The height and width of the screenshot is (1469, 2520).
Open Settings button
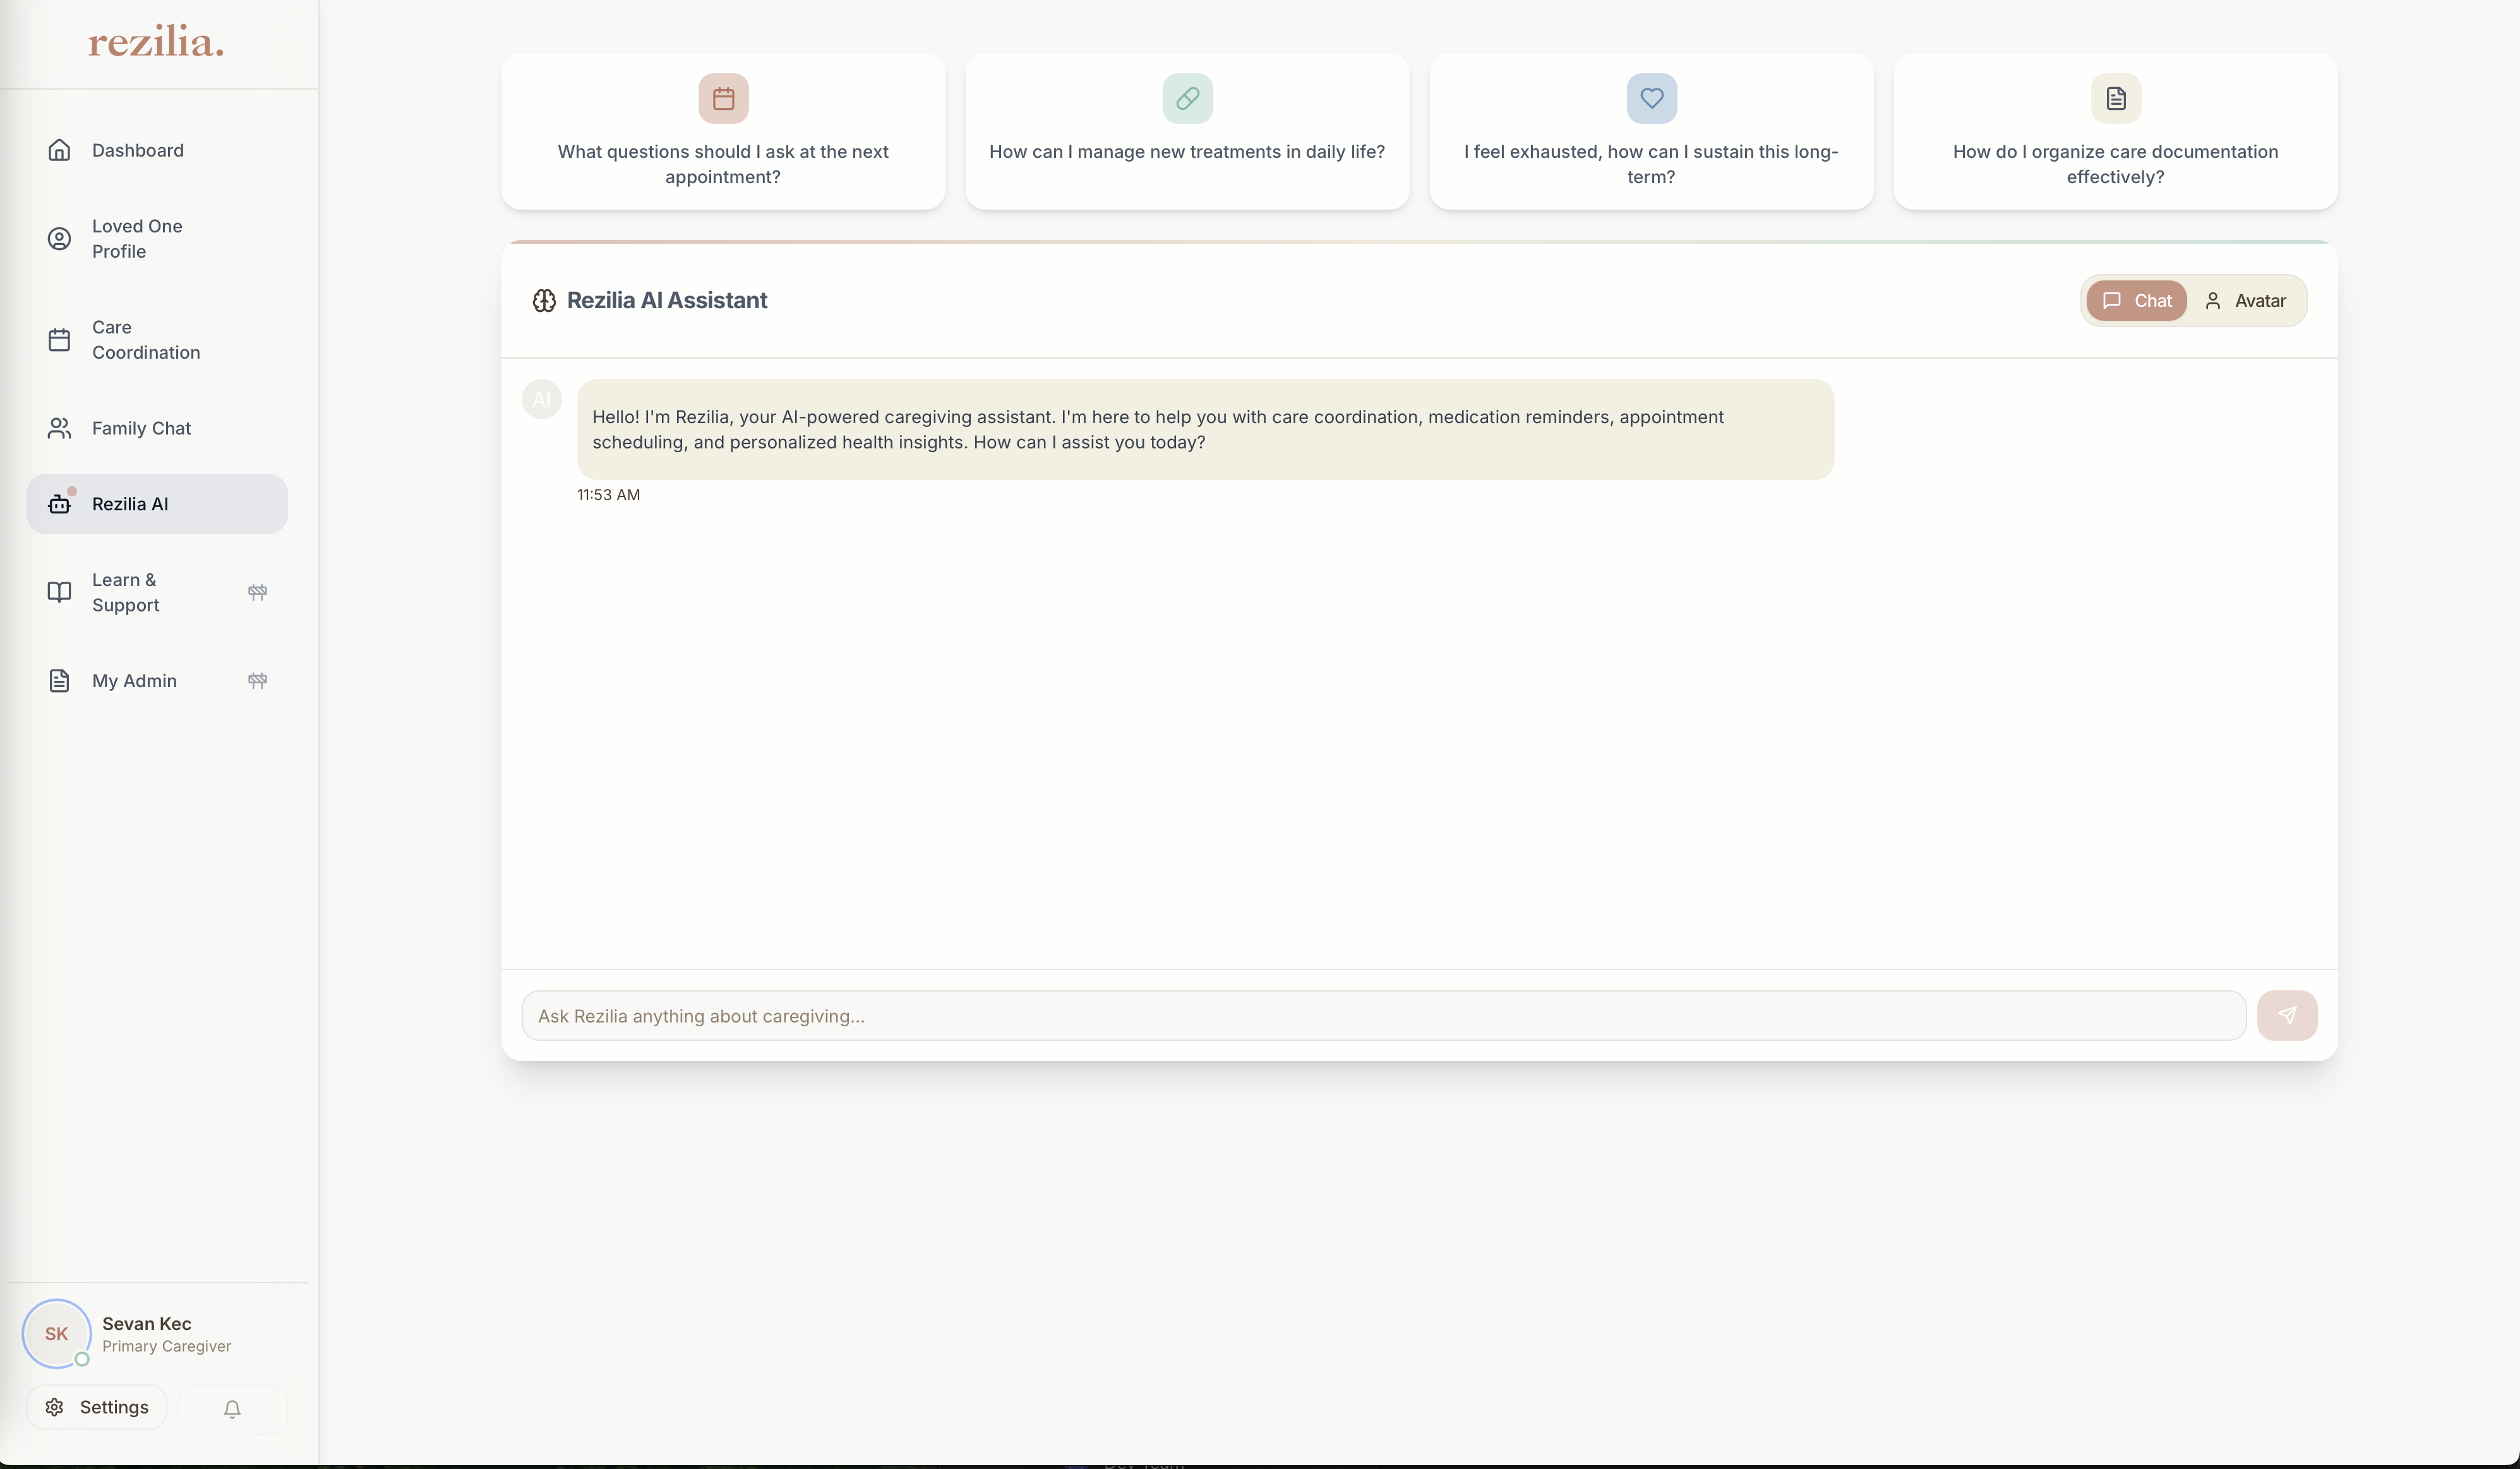pyautogui.click(x=97, y=1407)
